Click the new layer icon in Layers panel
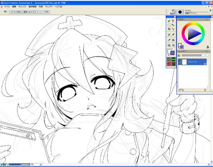 pos(183,90)
